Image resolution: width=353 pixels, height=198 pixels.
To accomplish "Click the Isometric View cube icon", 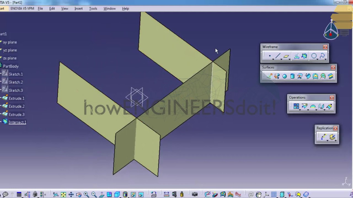I will (x=117, y=195).
